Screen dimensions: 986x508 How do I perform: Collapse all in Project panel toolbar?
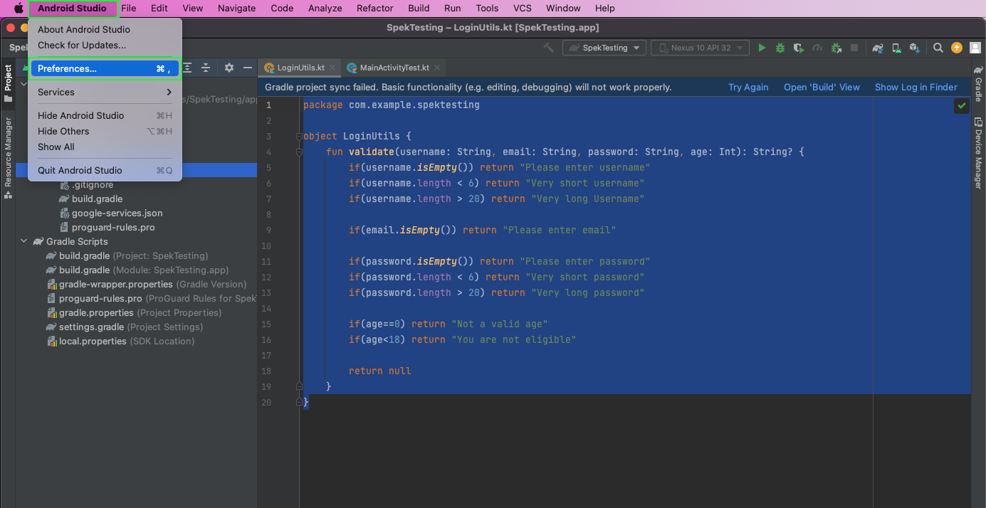click(206, 68)
